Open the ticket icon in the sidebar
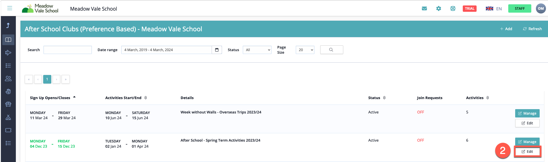Image resolution: width=548 pixels, height=162 pixels. coord(8,130)
